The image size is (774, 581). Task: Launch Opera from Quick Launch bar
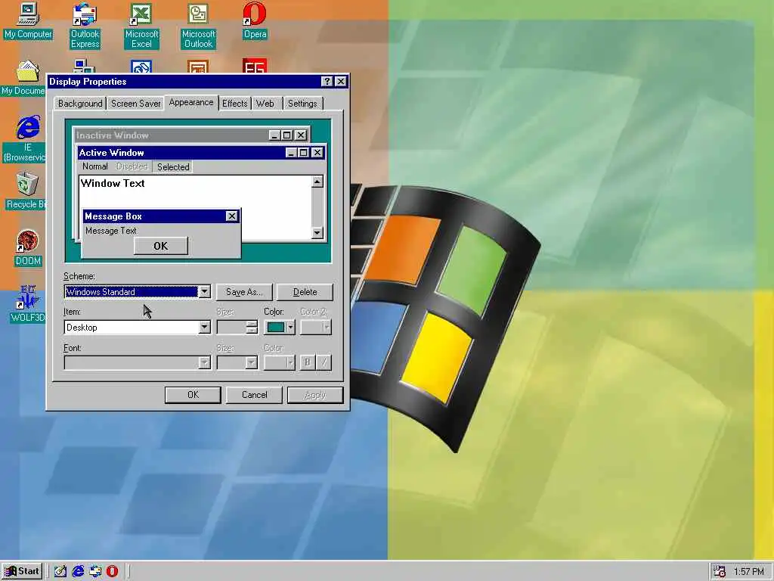tap(113, 571)
